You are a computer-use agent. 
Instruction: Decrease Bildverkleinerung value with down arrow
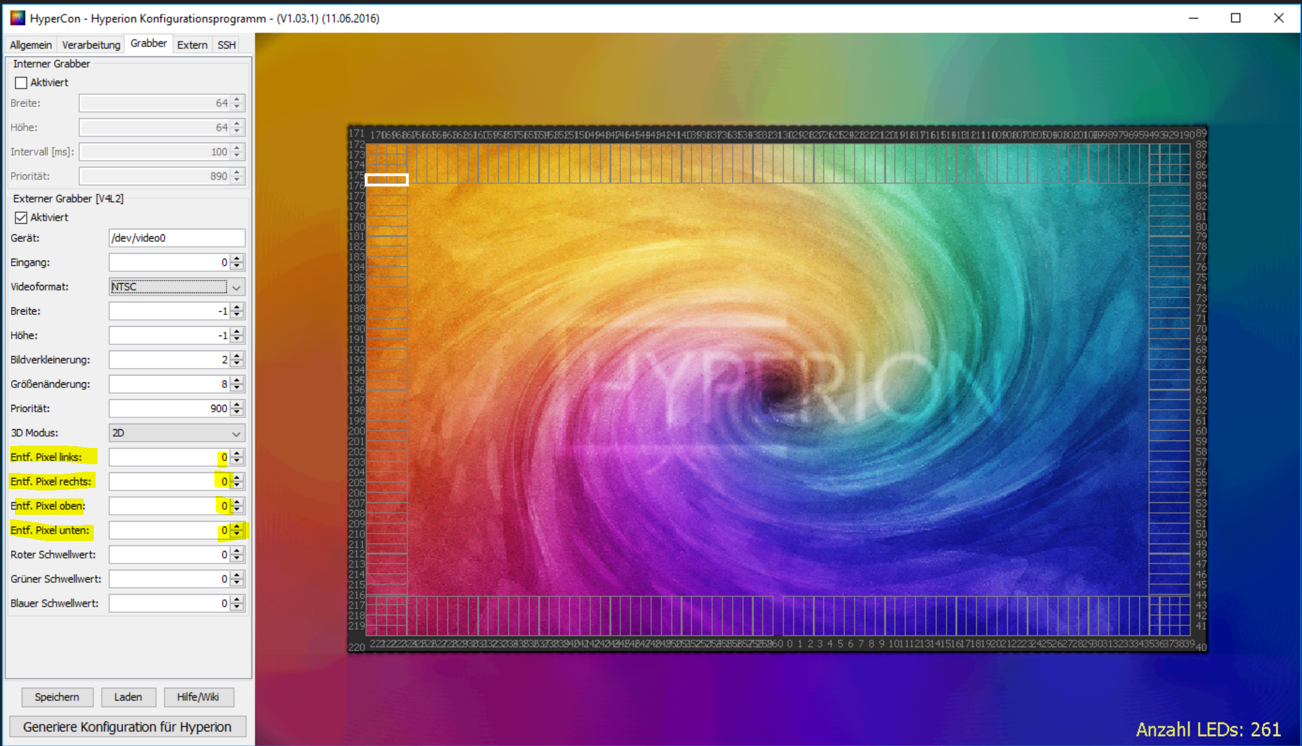237,363
